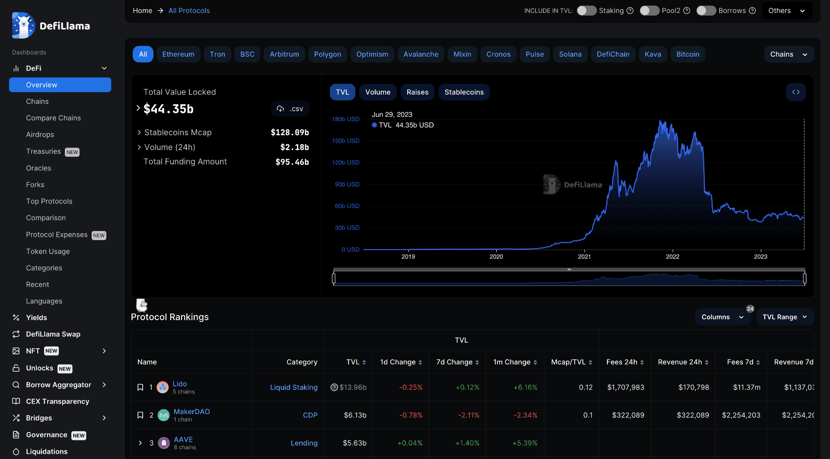Click the DeFi bar chart icon
This screenshot has height=459, width=830.
tap(16, 68)
